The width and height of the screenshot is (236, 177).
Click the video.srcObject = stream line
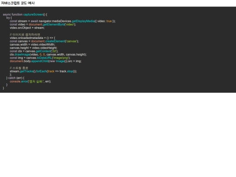tap(27, 28)
